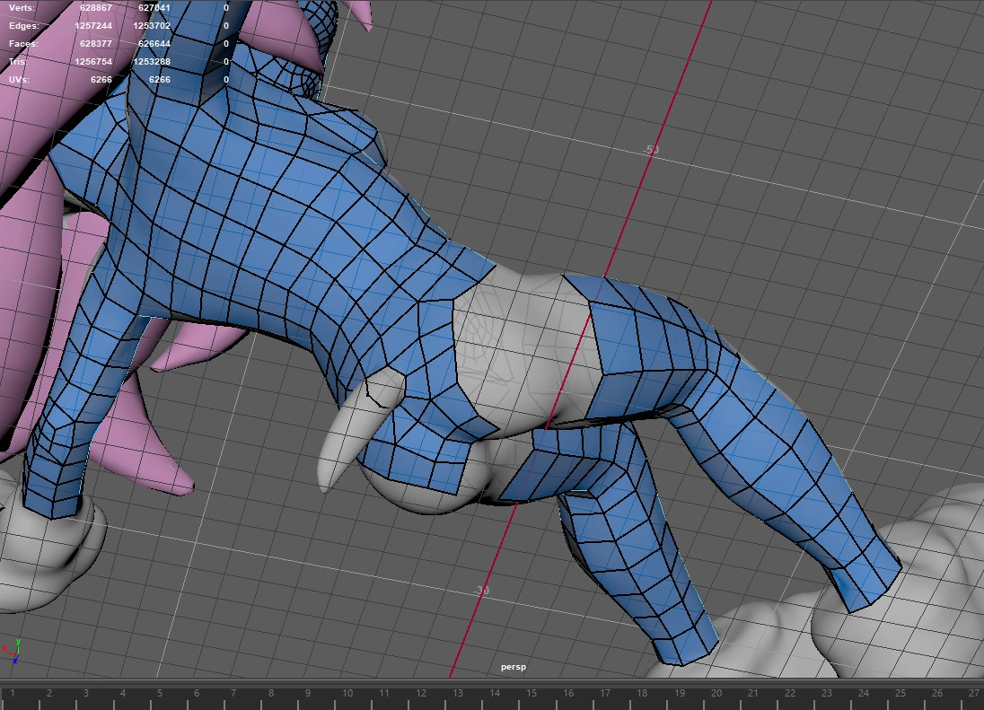The image size is (984, 710).
Task: Click the Edges label in poly count HUD
Action: click(x=24, y=26)
